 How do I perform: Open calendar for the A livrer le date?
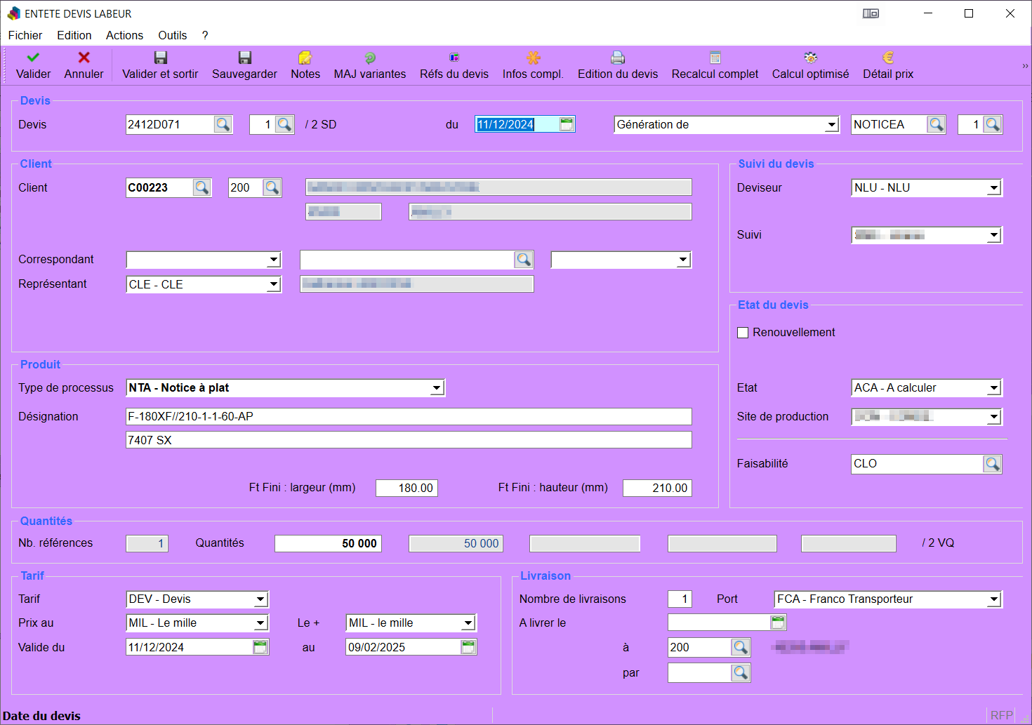[x=777, y=623]
